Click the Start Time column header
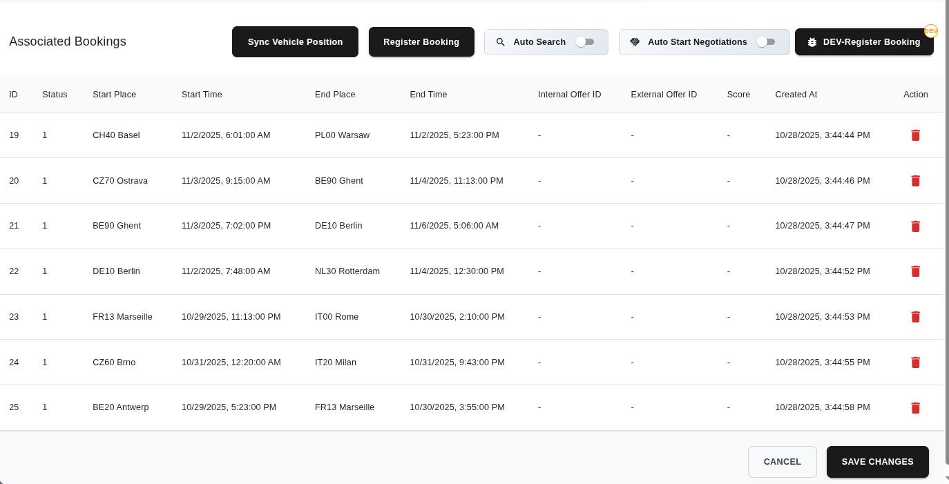This screenshot has width=949, height=484. point(202,95)
